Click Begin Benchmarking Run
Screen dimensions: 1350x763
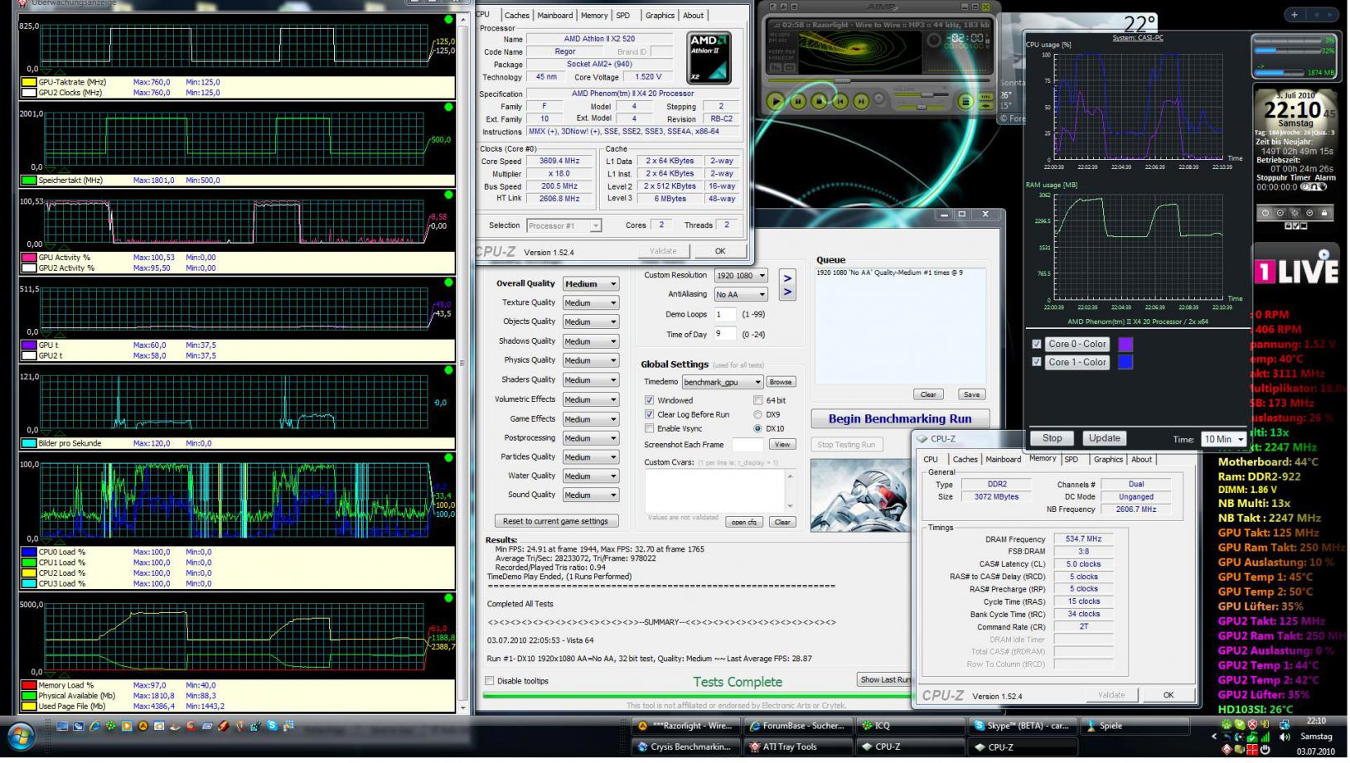pyautogui.click(x=900, y=418)
